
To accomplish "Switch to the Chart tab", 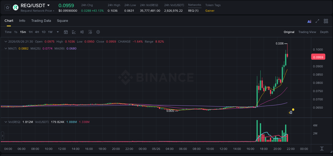I will (9, 21).
